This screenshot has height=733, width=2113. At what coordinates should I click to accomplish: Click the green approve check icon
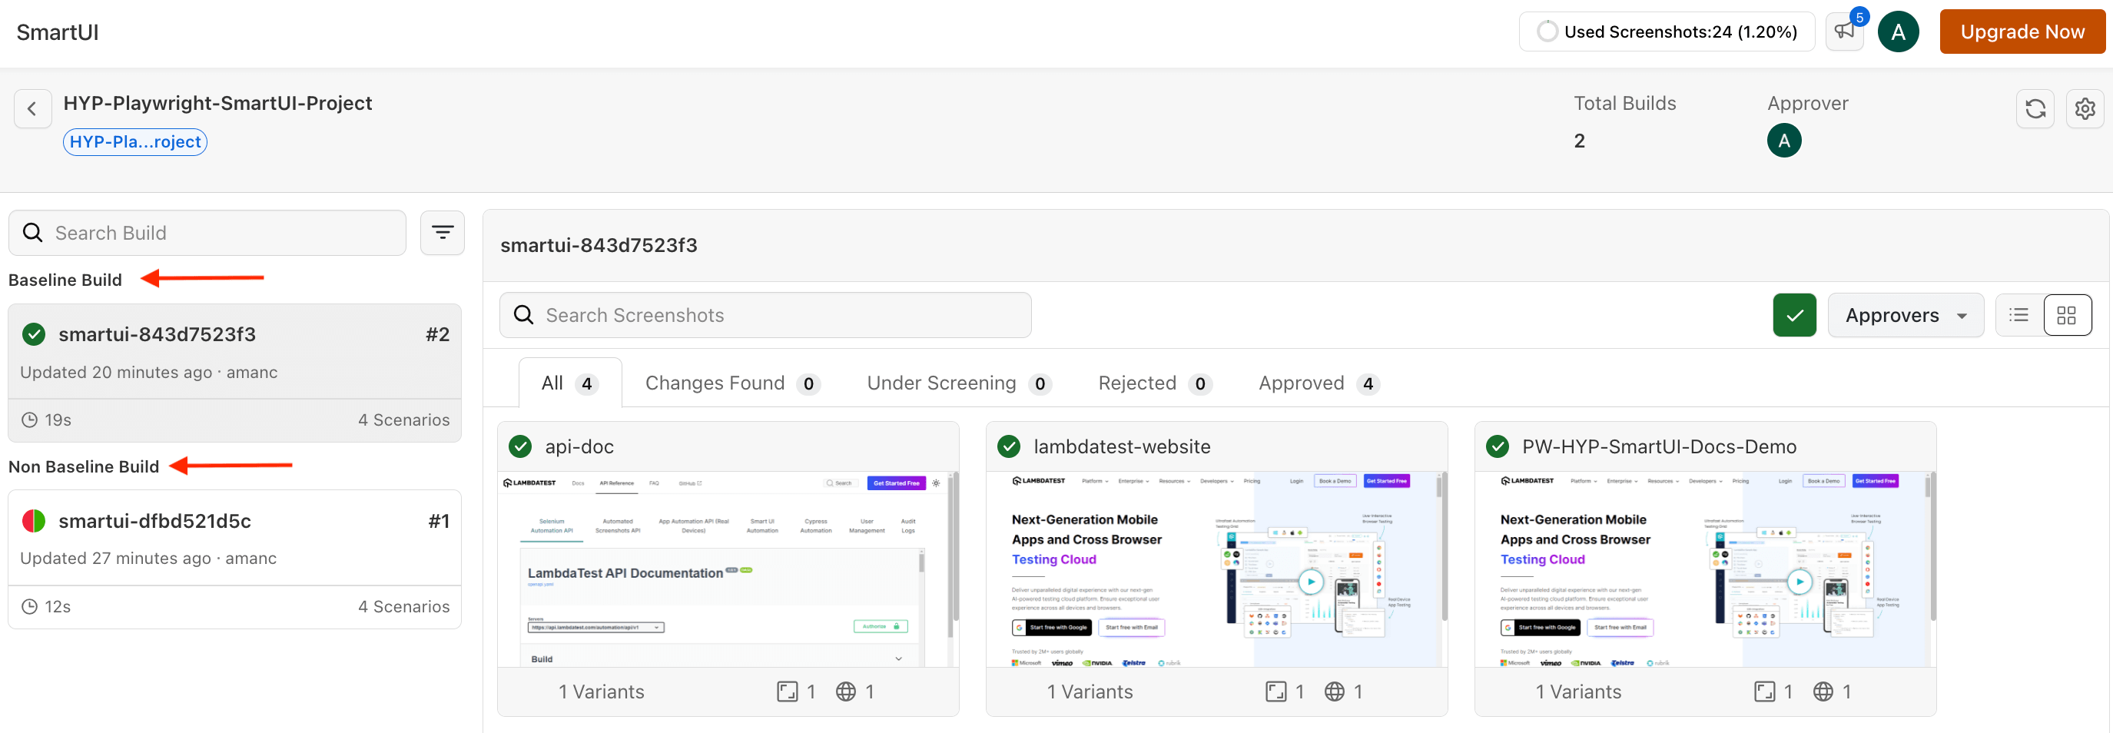pos(1795,315)
